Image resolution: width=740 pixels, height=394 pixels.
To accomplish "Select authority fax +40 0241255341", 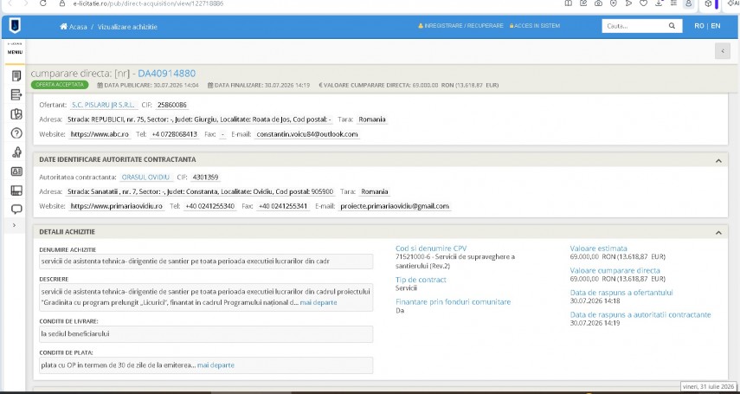I will 282,206.
